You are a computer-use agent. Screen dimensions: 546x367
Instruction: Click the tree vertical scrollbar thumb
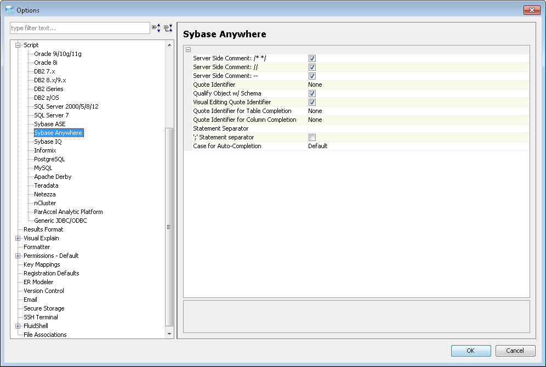point(169,227)
